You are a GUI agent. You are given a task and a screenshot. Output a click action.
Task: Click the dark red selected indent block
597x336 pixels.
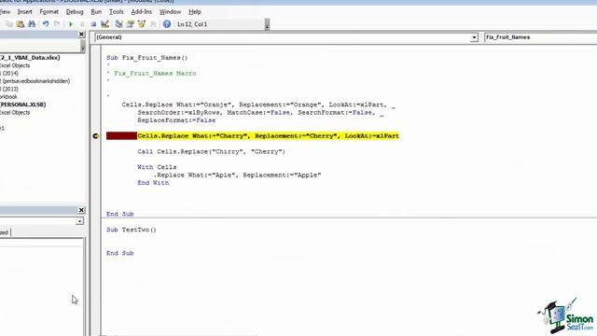(x=121, y=136)
